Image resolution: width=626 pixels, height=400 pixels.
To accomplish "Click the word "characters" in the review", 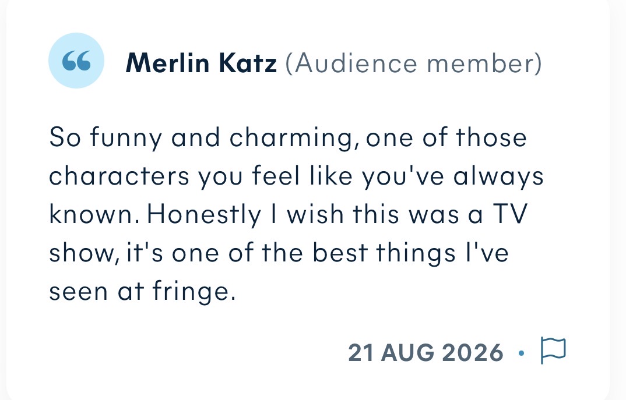I will pyautogui.click(x=119, y=176).
